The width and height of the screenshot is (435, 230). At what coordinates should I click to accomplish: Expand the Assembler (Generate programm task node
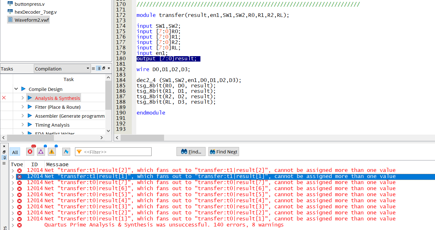click(x=23, y=116)
